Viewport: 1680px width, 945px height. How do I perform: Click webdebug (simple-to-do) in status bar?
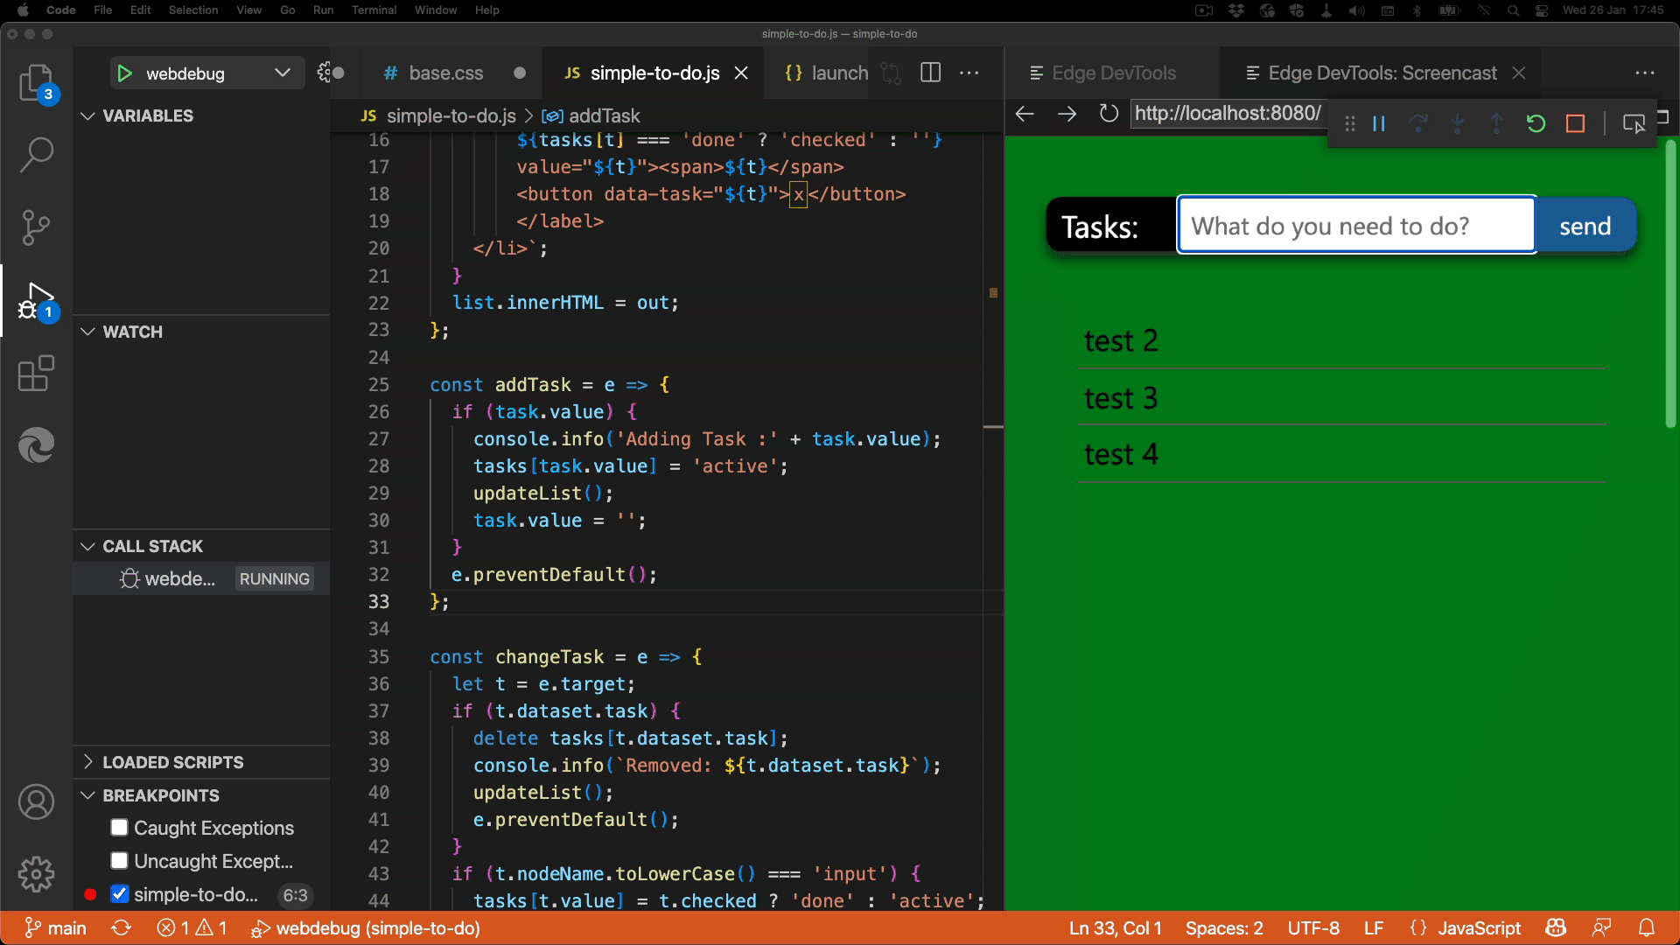tap(366, 928)
